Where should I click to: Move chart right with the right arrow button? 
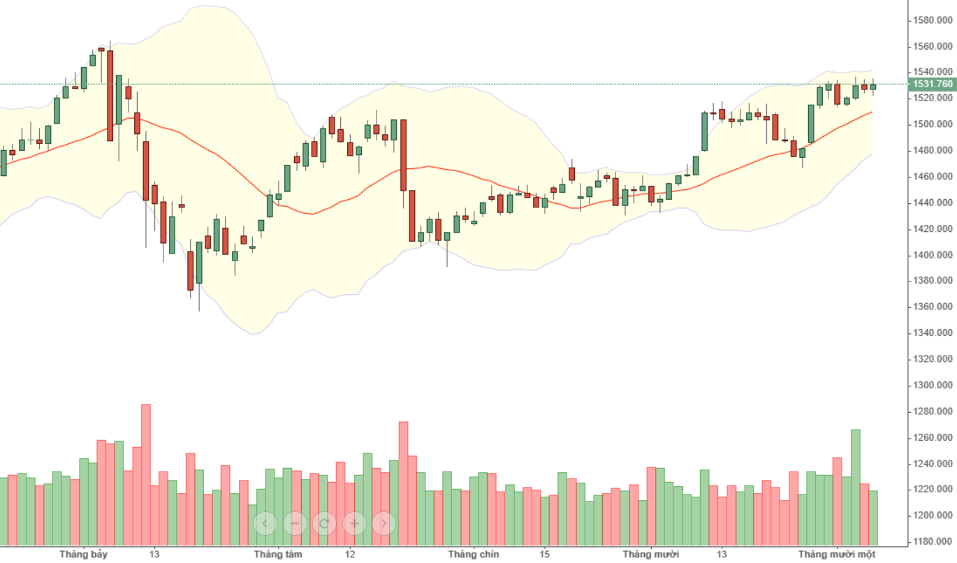tap(384, 522)
